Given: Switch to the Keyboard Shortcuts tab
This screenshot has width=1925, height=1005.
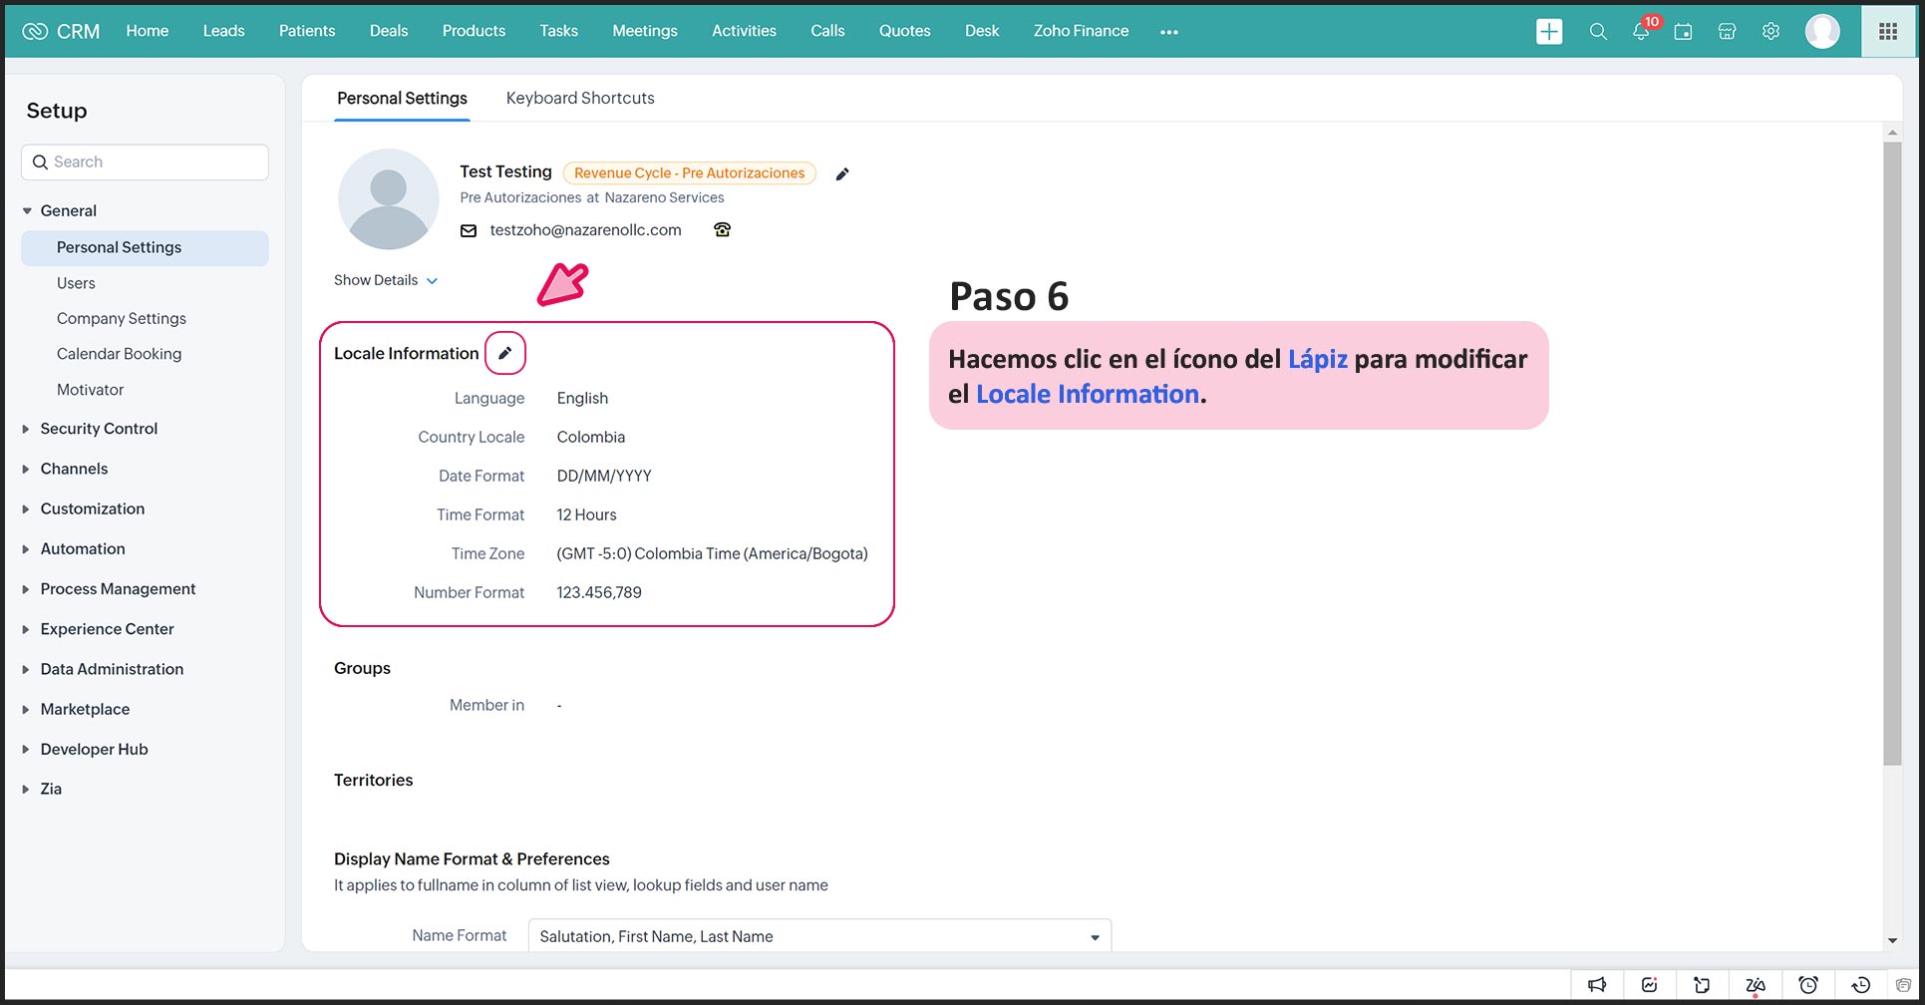Looking at the screenshot, I should [x=579, y=98].
